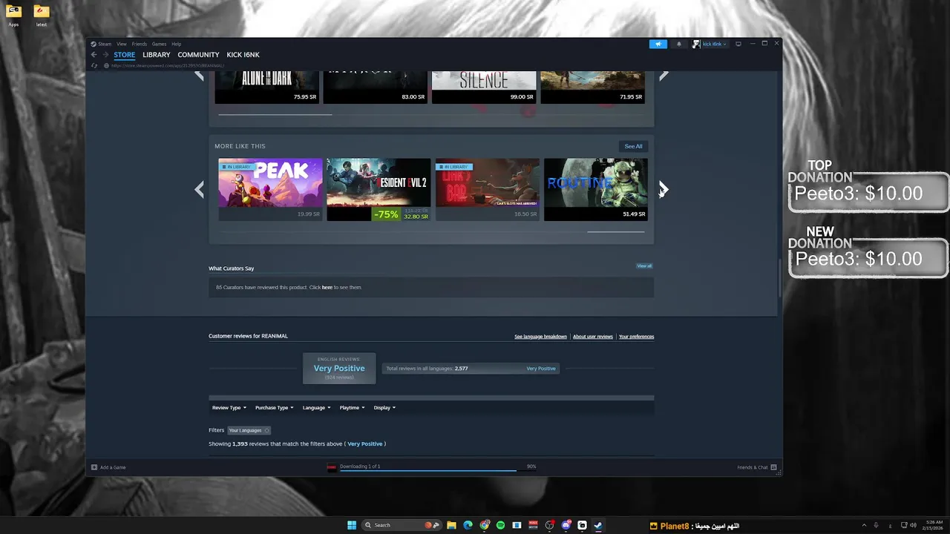Open the Resident Evil 2 thumbnail
Screen dimensions: 950x534
(x=379, y=189)
